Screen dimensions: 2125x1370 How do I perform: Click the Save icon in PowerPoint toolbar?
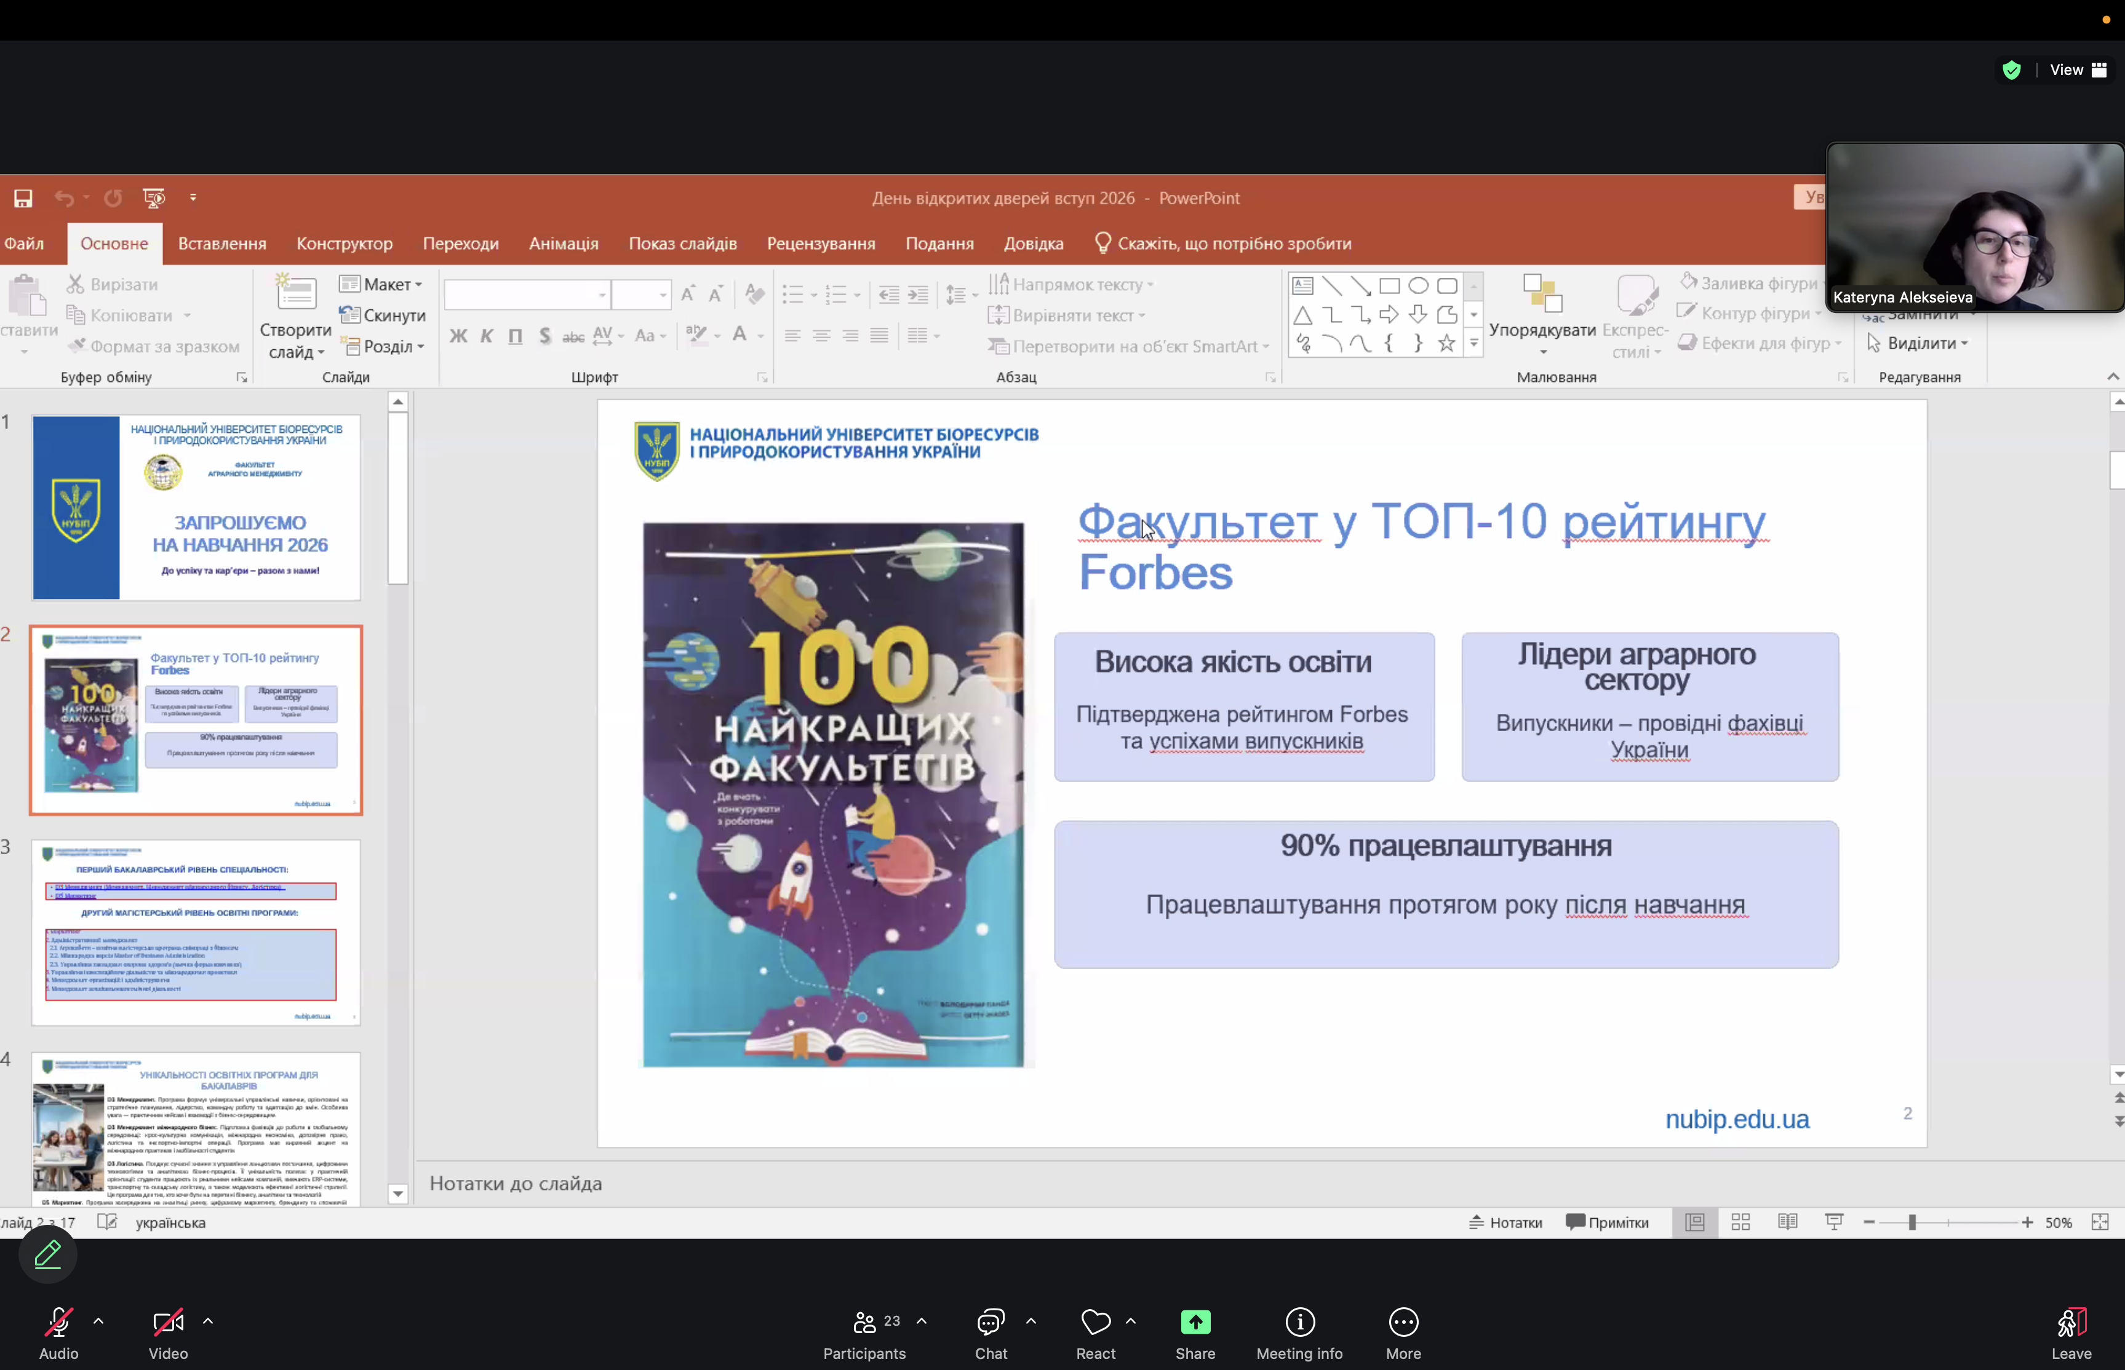(23, 199)
